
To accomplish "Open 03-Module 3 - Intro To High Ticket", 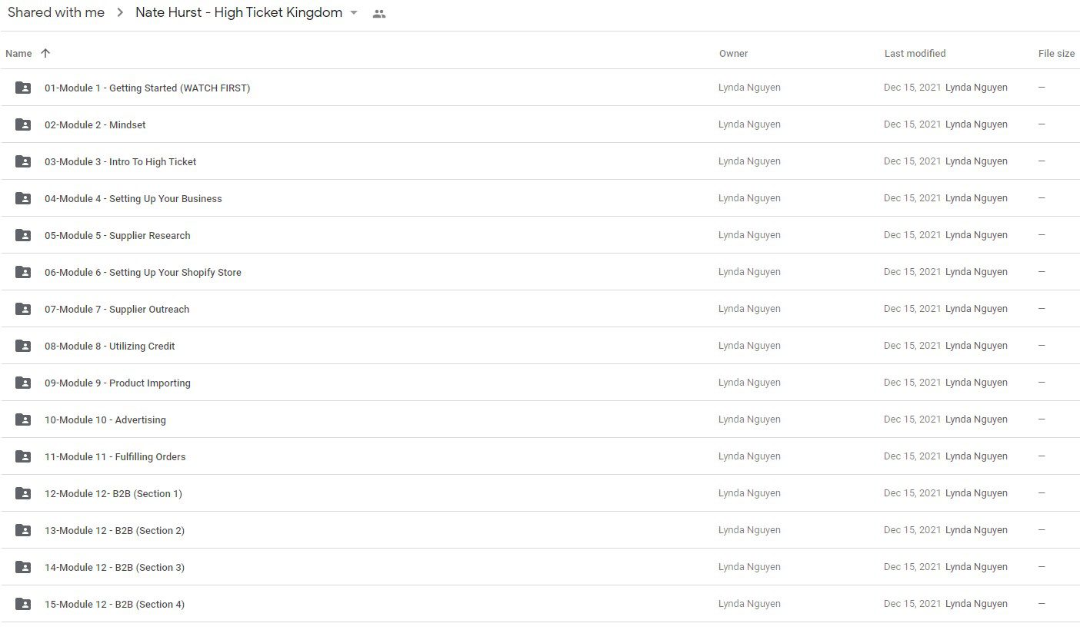I will point(120,161).
